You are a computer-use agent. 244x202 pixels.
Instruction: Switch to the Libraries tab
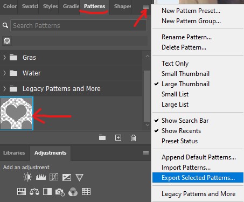tap(14, 153)
